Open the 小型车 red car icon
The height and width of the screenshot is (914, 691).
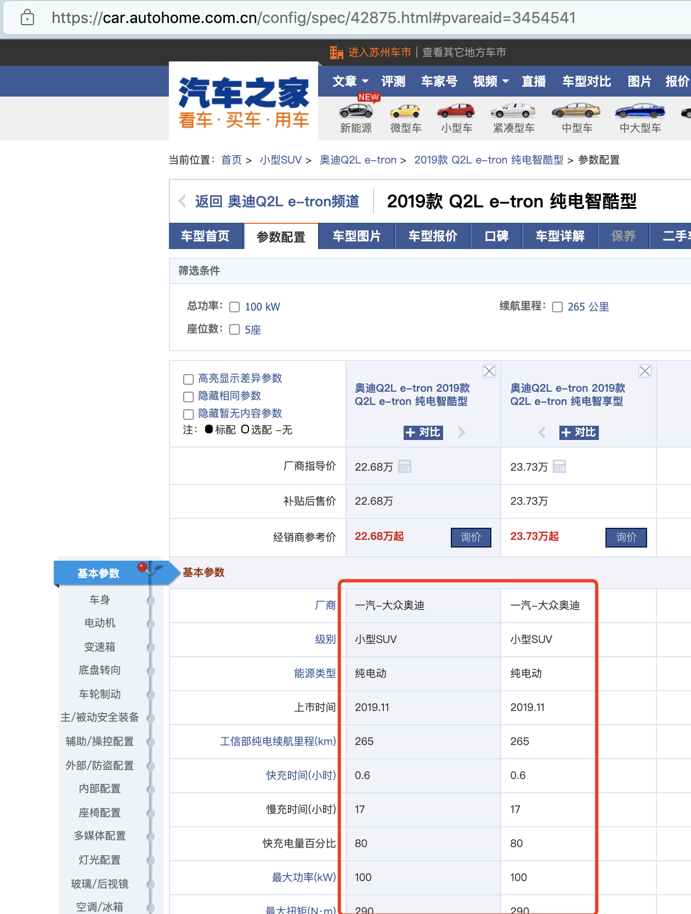pos(456,110)
